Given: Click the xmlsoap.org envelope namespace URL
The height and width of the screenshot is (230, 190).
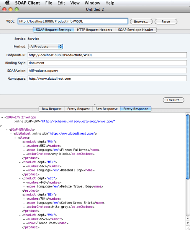Looking at the screenshot, I should tap(78, 122).
